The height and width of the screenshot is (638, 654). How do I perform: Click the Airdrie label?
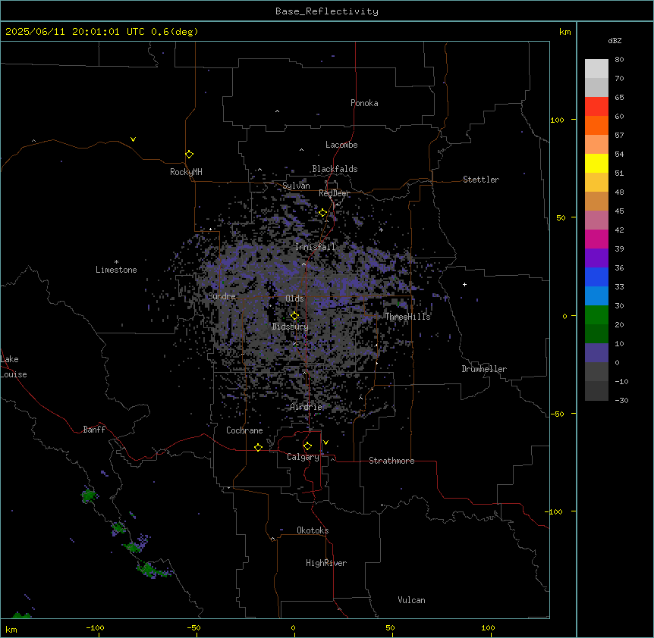307,407
